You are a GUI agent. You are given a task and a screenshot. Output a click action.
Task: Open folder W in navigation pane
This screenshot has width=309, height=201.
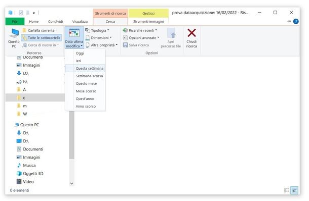(x=22, y=114)
